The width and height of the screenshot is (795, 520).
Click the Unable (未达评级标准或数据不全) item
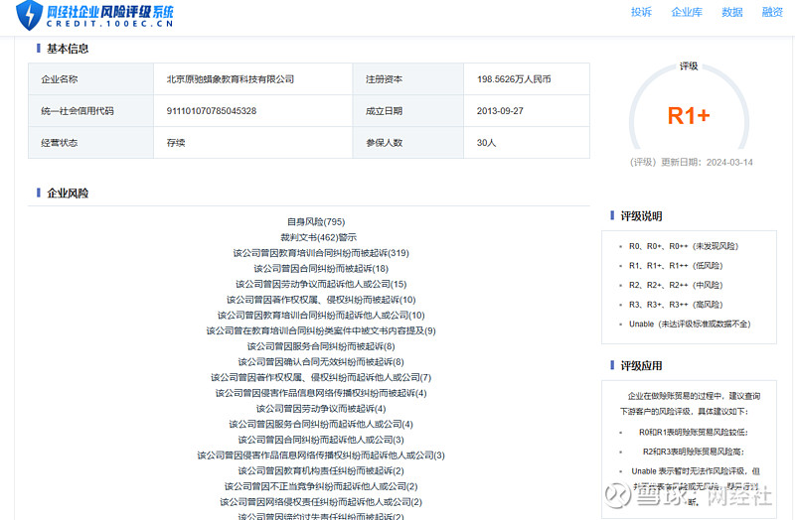(x=690, y=325)
